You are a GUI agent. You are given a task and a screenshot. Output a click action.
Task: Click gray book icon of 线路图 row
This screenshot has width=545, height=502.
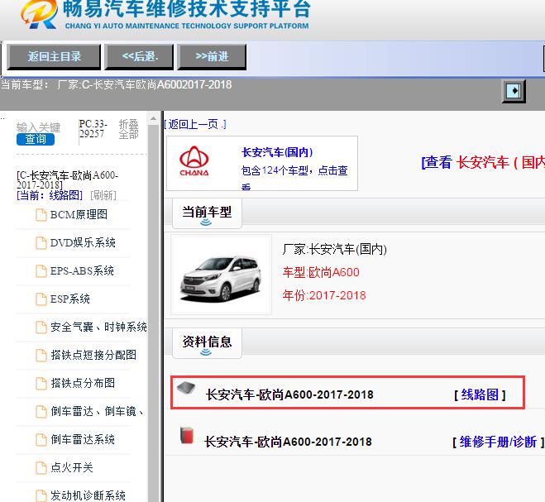pyautogui.click(x=186, y=388)
